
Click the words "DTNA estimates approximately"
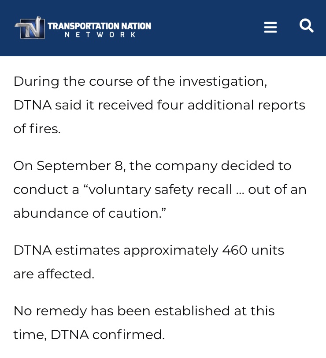point(116,250)
